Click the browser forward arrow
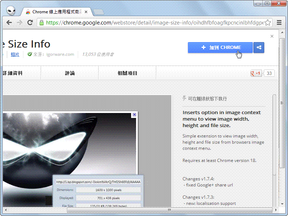 pos(19,23)
